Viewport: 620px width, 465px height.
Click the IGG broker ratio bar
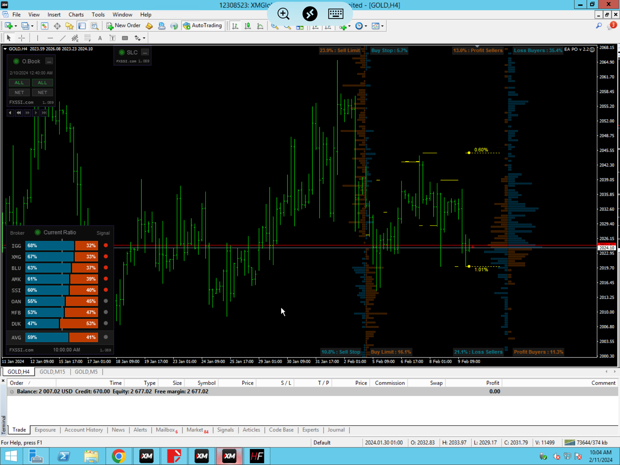pyautogui.click(x=62, y=245)
